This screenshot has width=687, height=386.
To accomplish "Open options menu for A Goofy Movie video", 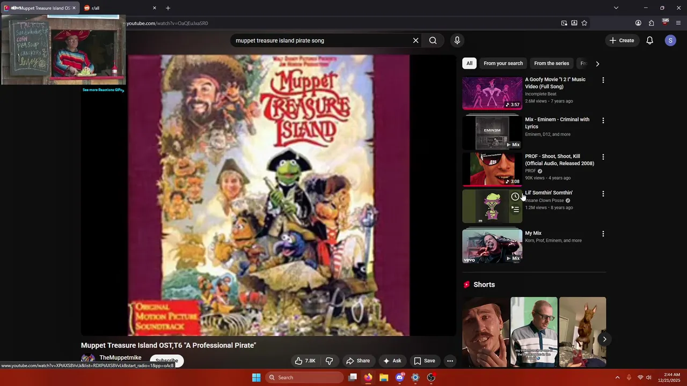I will click(x=603, y=80).
